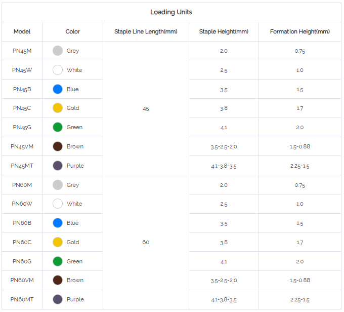Click the PN60MT model name

point(22,299)
